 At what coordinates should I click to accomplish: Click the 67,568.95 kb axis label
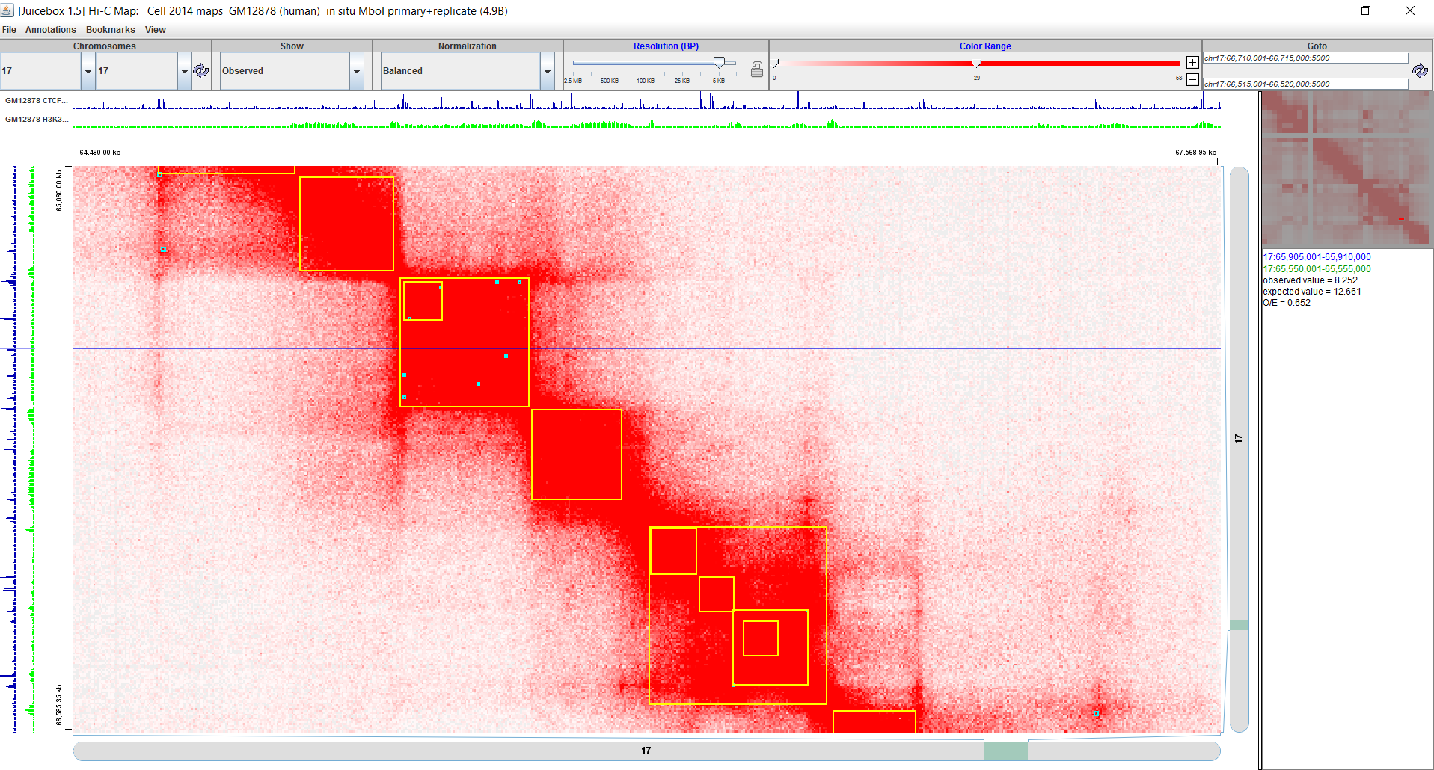pyautogui.click(x=1195, y=153)
